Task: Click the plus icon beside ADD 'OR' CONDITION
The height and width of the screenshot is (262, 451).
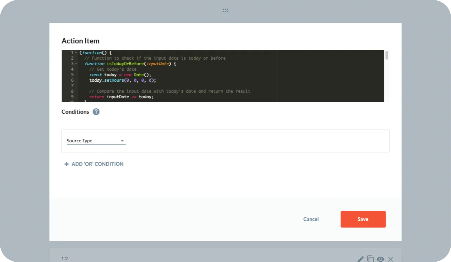Action: [x=66, y=164]
